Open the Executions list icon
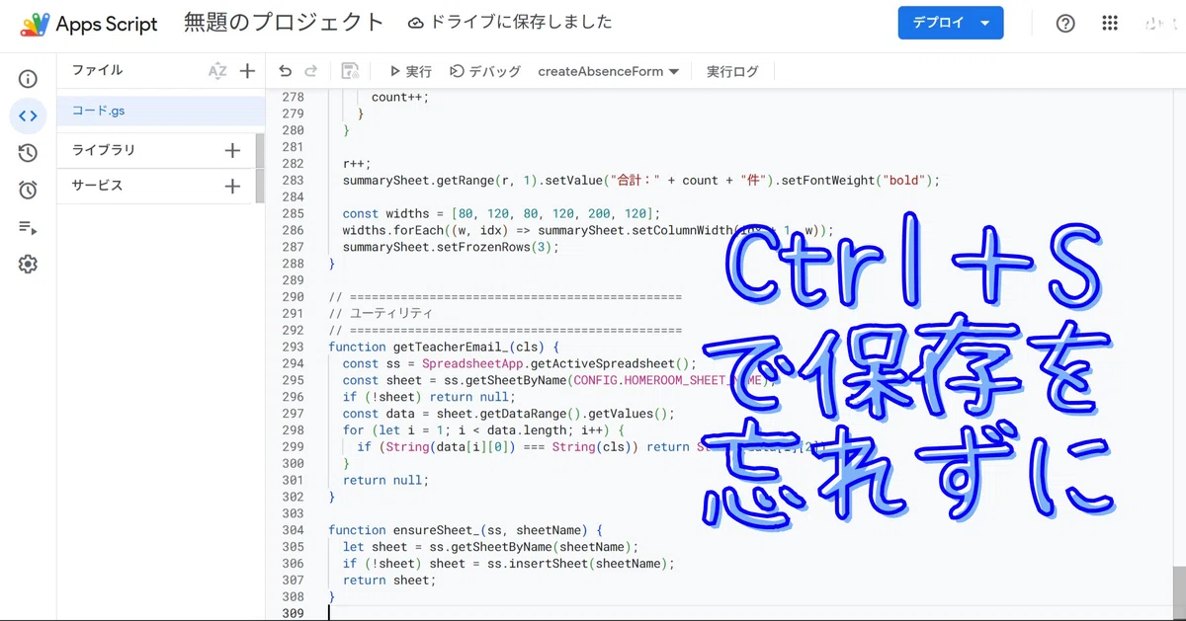The height and width of the screenshot is (621, 1186). pos(28,227)
